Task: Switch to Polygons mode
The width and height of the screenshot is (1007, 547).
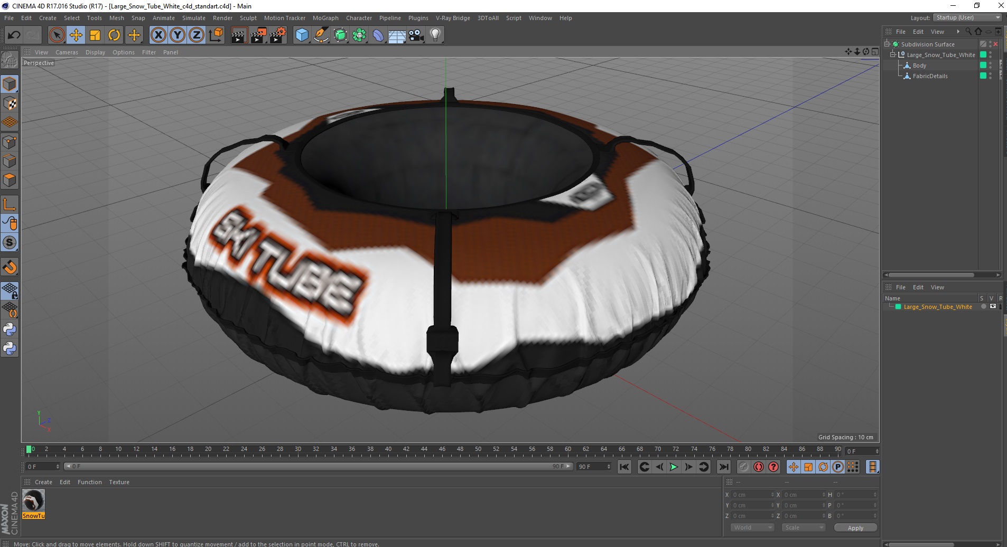Action: [10, 180]
